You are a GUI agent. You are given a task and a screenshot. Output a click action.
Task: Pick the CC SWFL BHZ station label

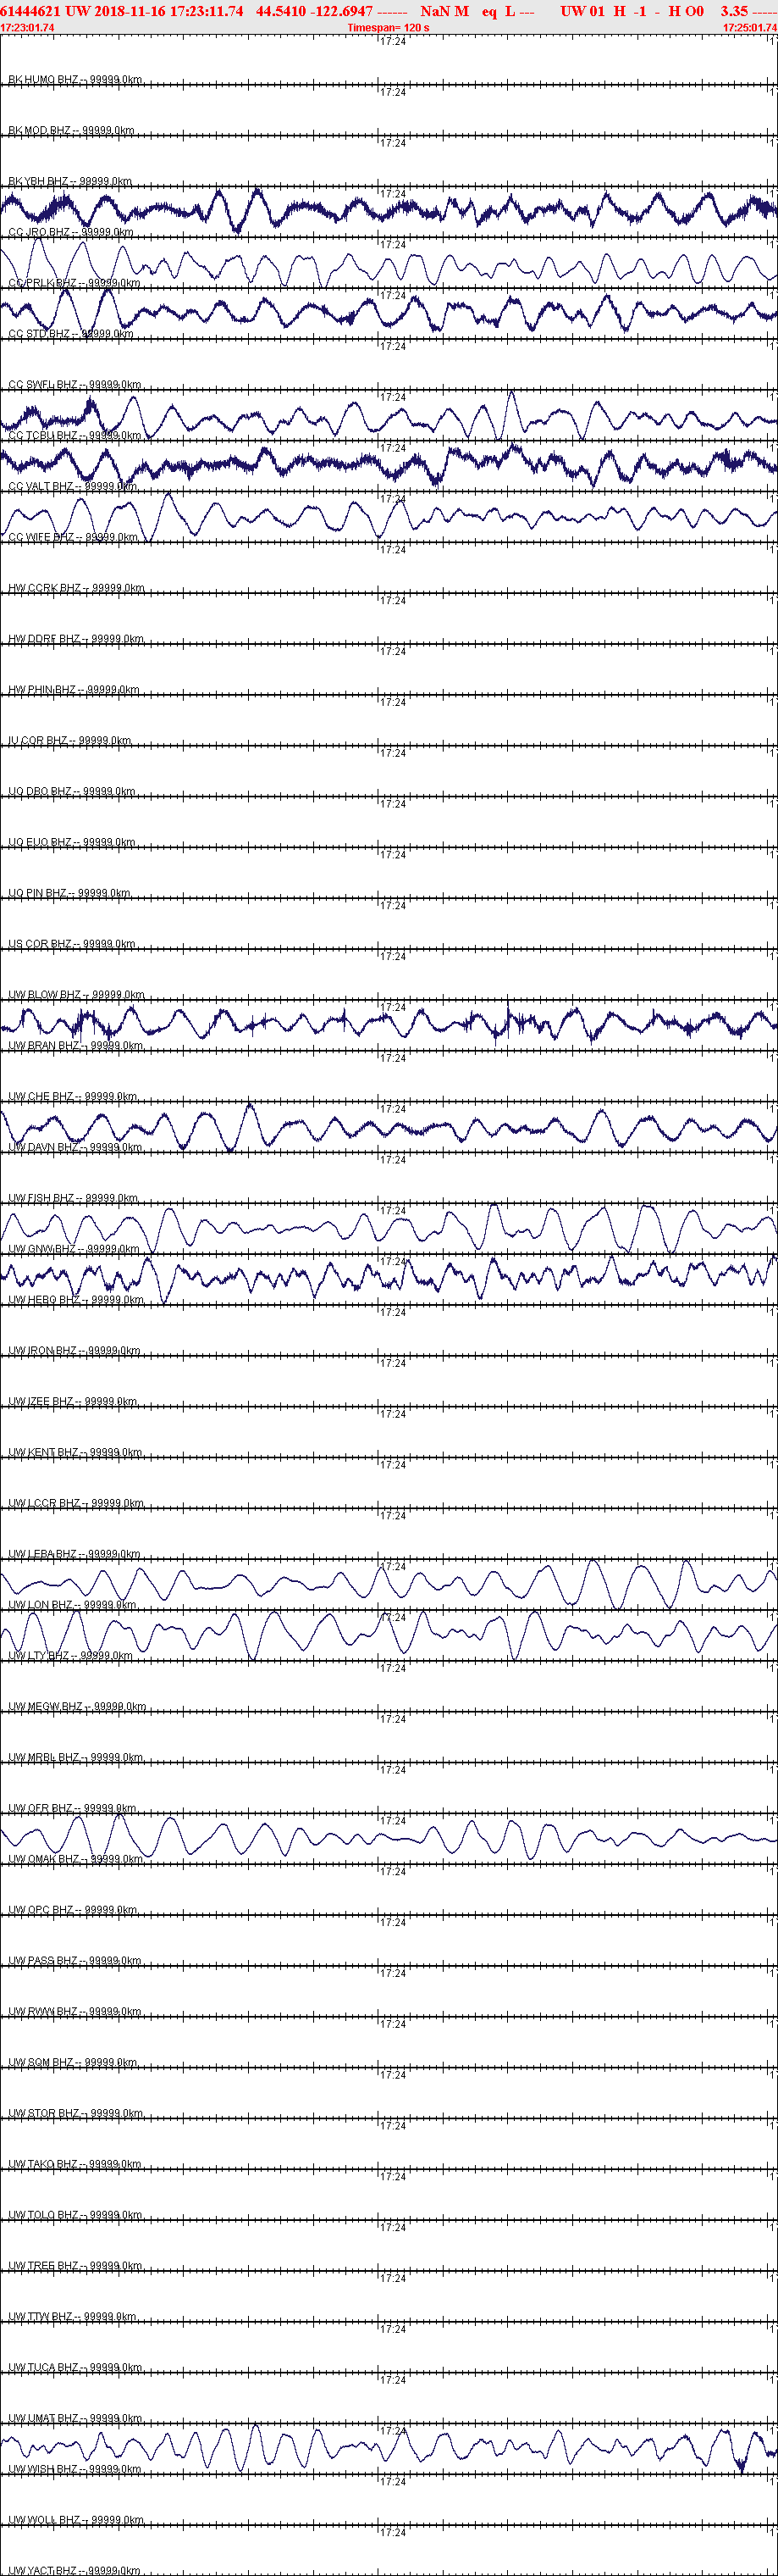click(74, 384)
